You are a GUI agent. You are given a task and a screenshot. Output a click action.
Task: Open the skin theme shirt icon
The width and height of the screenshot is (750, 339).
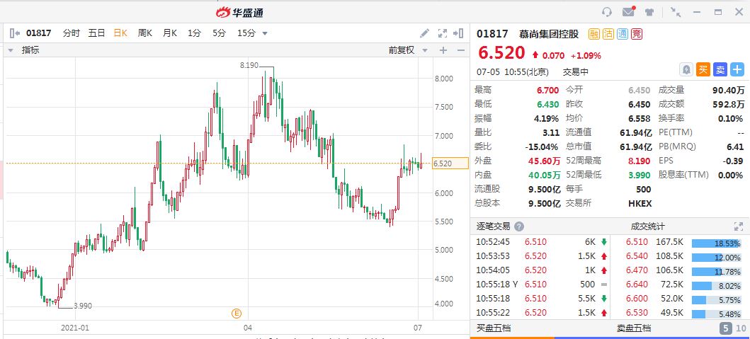tap(649, 12)
